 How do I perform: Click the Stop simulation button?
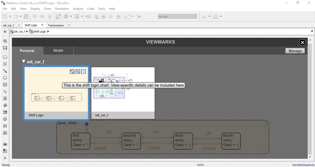(x=118, y=16)
